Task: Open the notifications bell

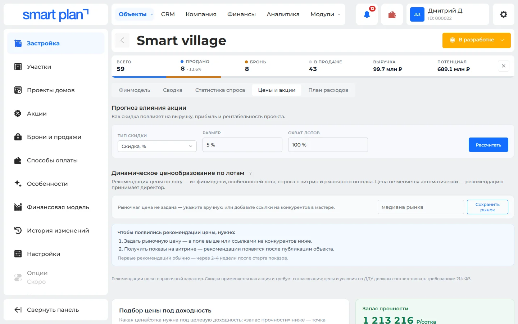Action: pyautogui.click(x=367, y=14)
